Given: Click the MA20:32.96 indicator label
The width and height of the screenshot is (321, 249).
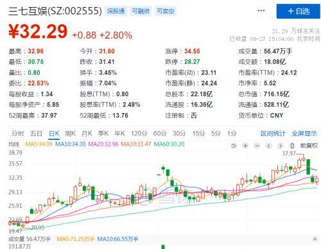Looking at the screenshot, I should (x=103, y=144).
